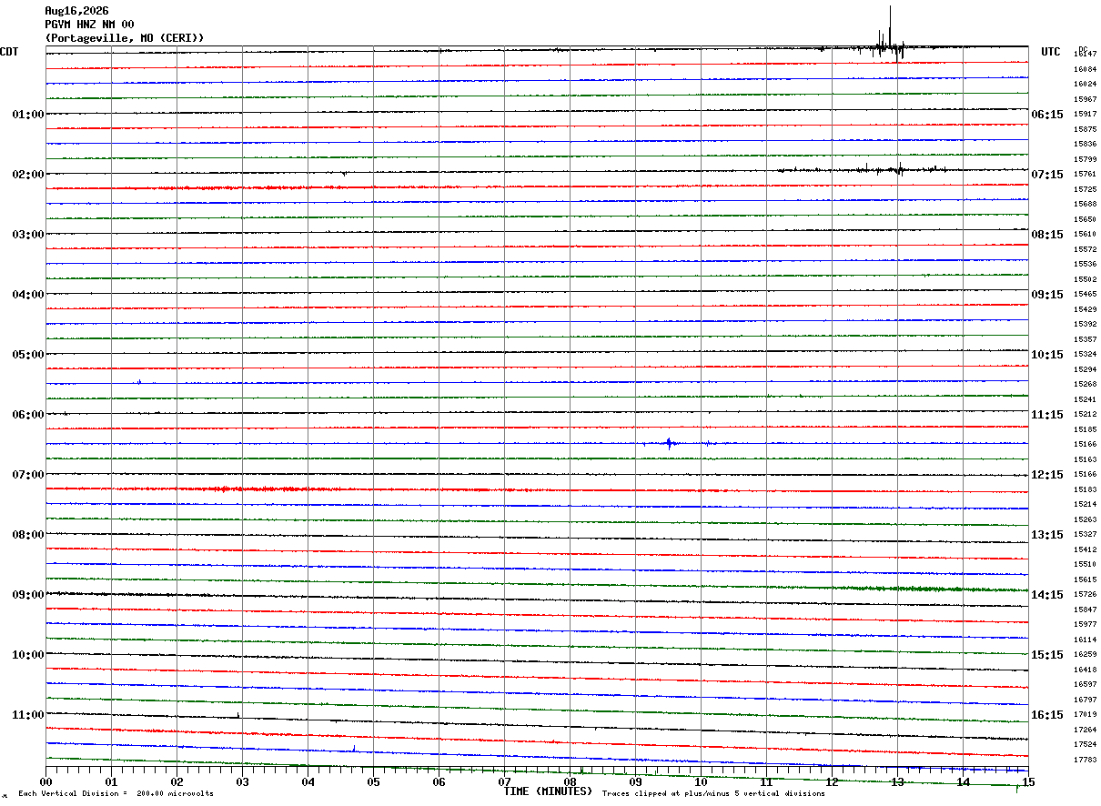Click the DC offset value 17019
Image resolution: width=1101 pixels, height=806 pixels.
(1085, 715)
